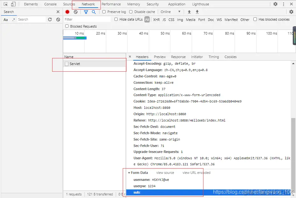The image size is (296, 198).
Task: Click the network search magnifier icon
Action: click(x=94, y=12)
